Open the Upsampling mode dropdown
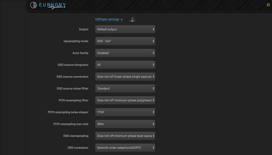Image resolution: width=272 pixels, height=155 pixels. coord(125,41)
